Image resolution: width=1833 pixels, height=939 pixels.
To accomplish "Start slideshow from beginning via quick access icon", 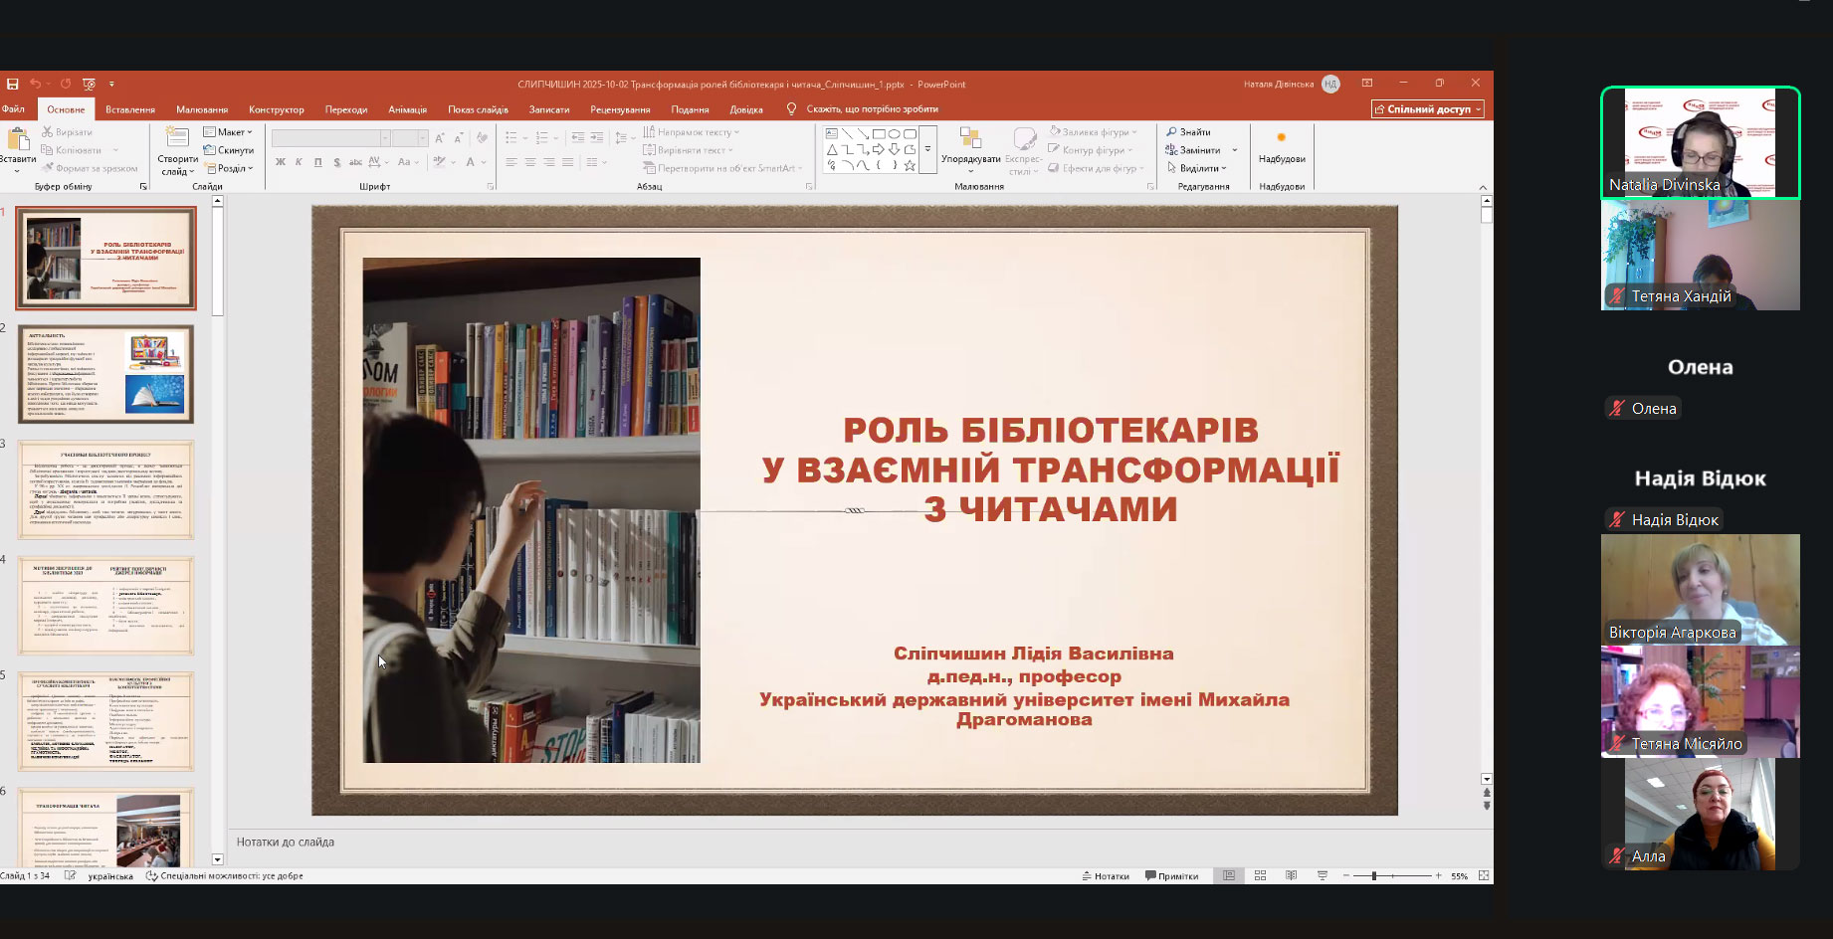I will [x=90, y=85].
